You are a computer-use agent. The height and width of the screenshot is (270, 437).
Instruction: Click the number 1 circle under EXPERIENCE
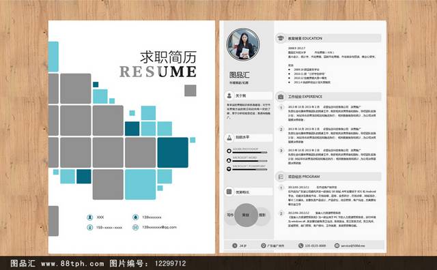click(281, 108)
